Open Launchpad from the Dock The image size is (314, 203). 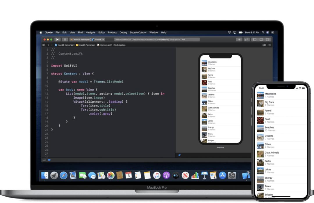pos(54,175)
